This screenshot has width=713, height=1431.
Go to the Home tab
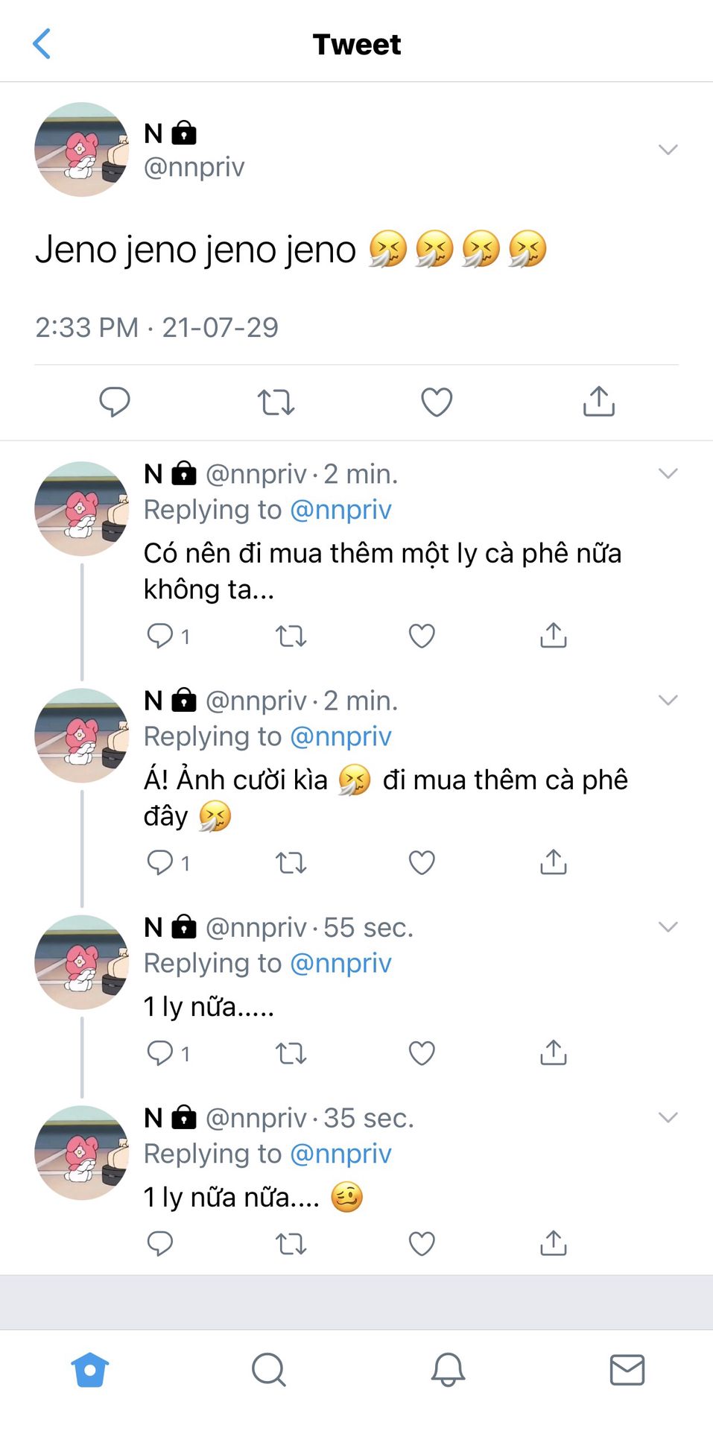click(x=90, y=1369)
